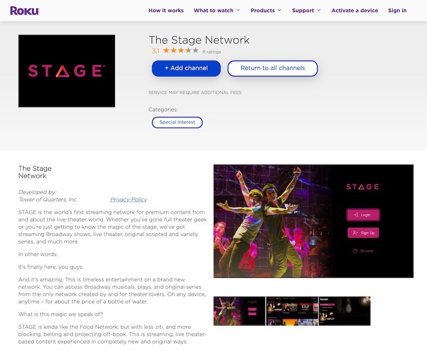Screen dimensions: 427x351
Task: Click the Sign Up button in preview
Action: click(x=363, y=233)
